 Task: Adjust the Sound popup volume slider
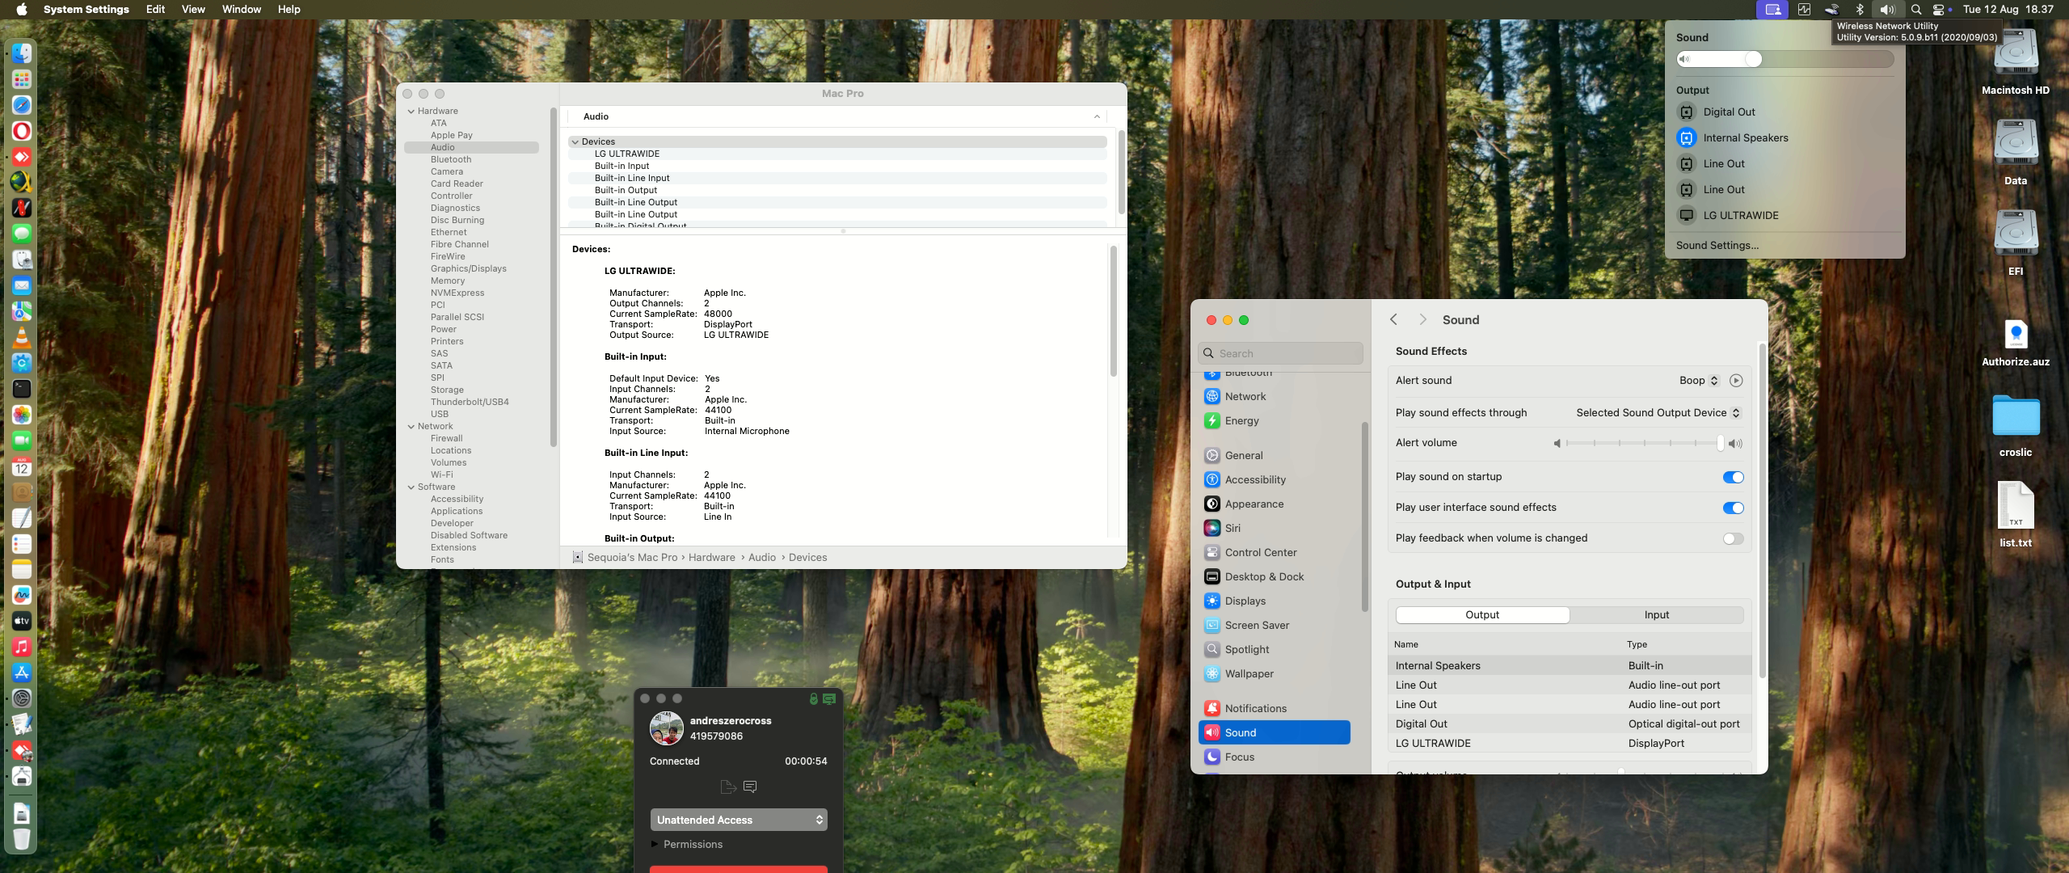click(x=1785, y=59)
